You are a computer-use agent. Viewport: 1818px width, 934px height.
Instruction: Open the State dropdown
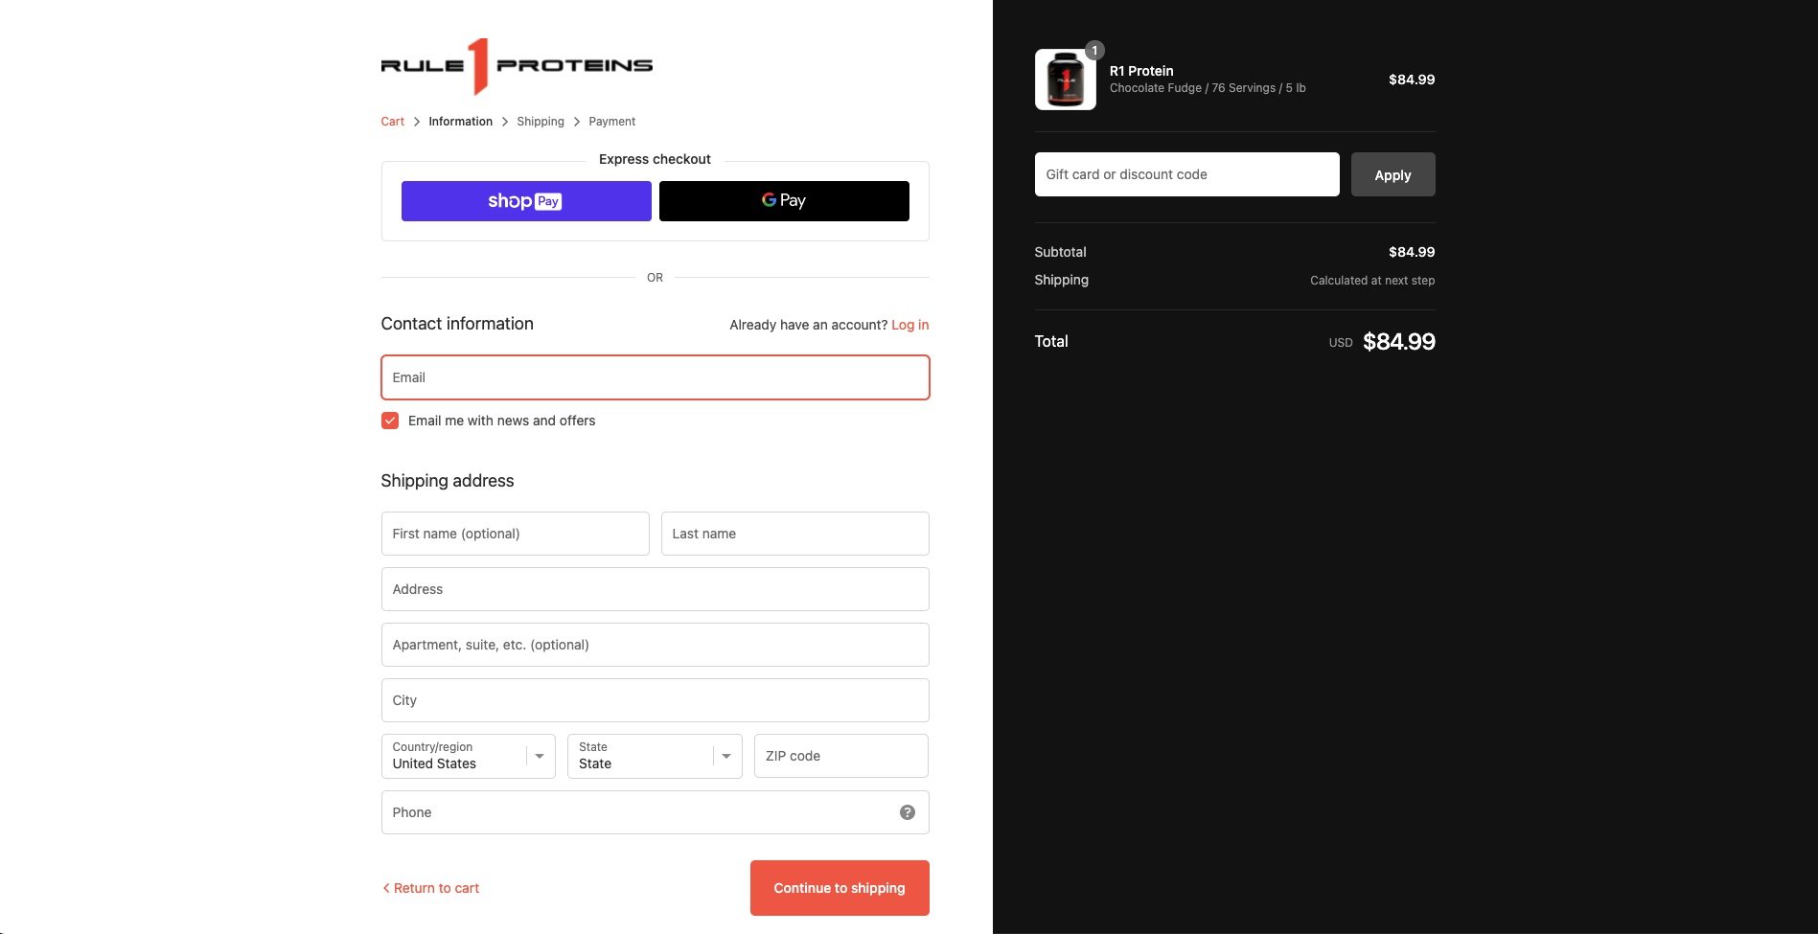pyautogui.click(x=655, y=756)
